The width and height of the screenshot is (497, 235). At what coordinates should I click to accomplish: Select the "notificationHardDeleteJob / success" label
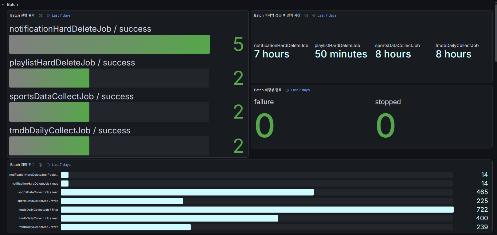click(80, 29)
